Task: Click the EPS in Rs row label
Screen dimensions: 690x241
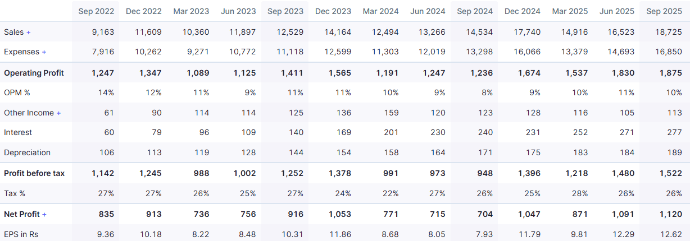Action: [x=22, y=234]
